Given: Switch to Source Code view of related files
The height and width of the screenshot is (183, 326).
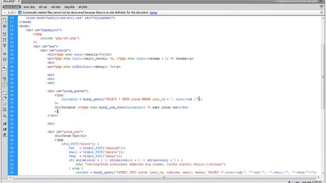Looking at the screenshot, I should point(12,7).
